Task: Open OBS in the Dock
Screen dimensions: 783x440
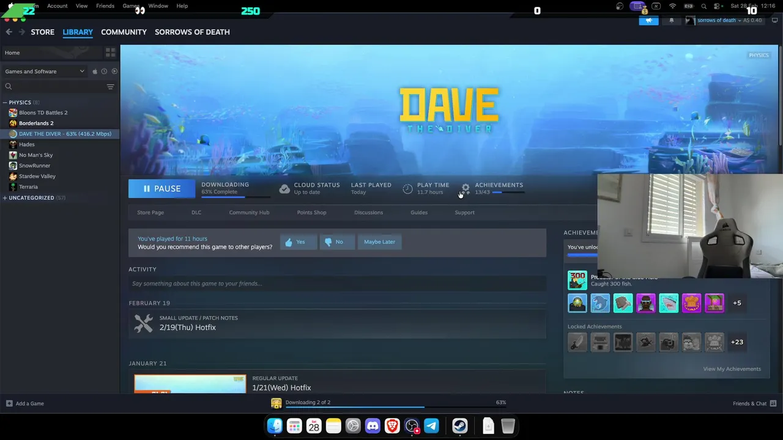Action: click(412, 426)
